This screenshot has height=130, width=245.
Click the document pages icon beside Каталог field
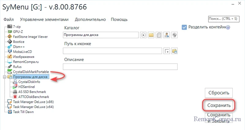coord(159,35)
